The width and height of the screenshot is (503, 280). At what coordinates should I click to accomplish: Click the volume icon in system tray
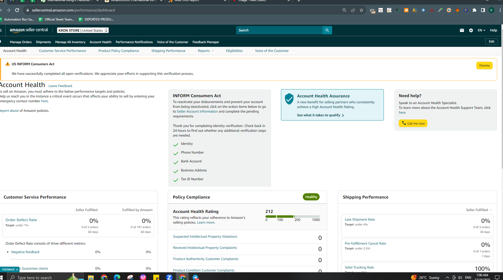(x=460, y=278)
